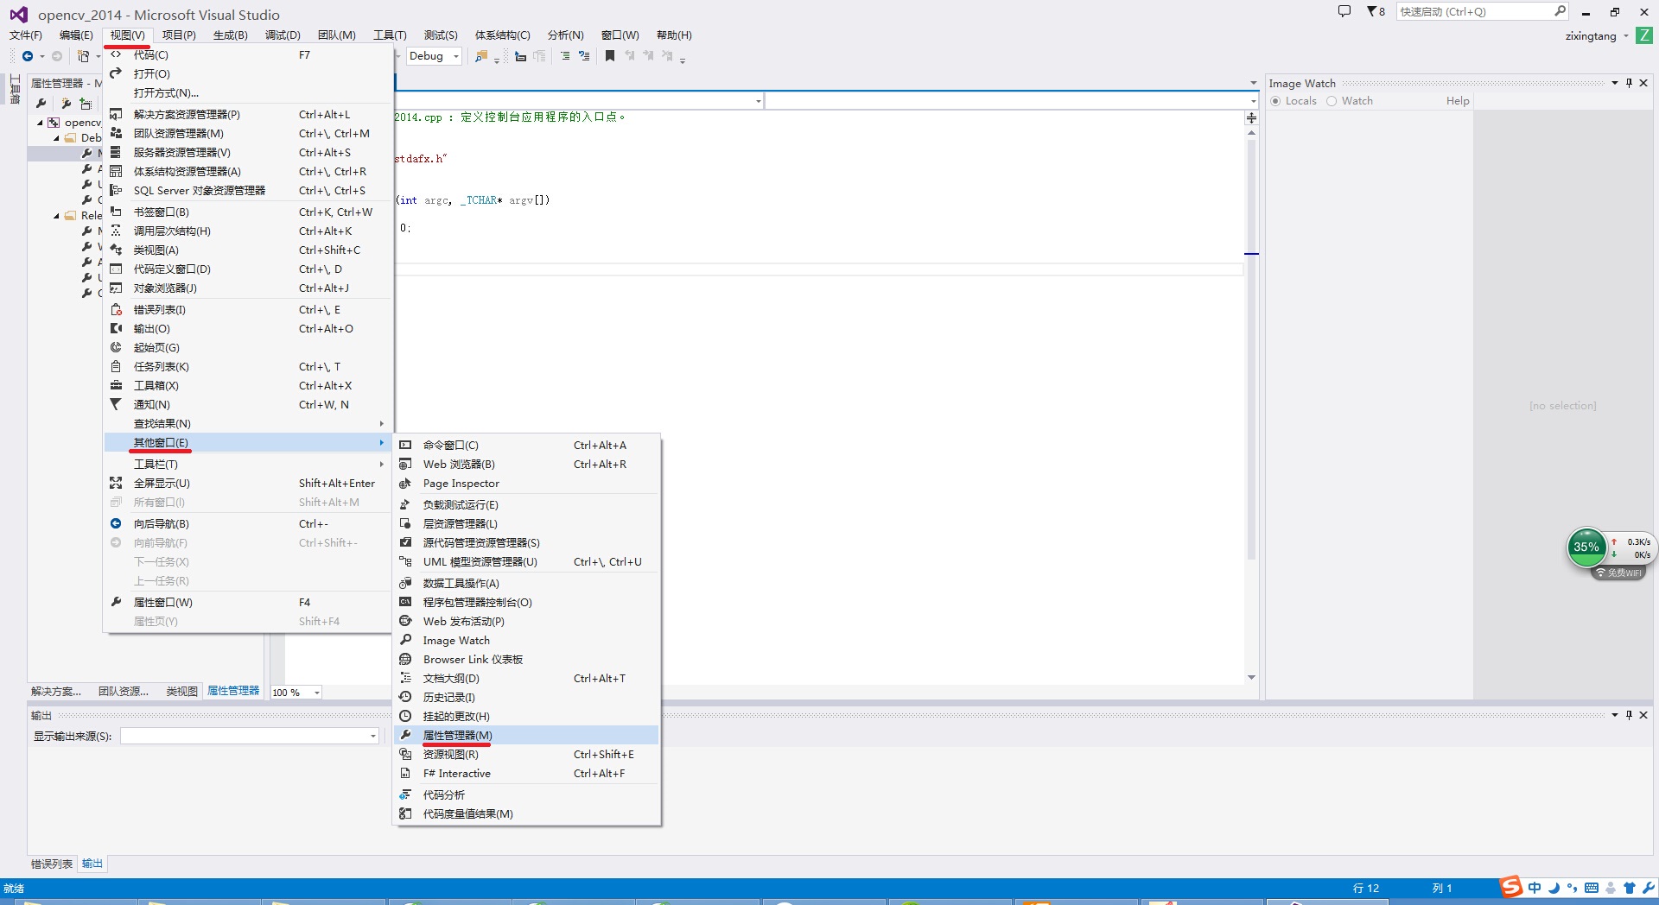Click the Command Window (命令窗口) icon
1659x905 pixels.
point(405,445)
